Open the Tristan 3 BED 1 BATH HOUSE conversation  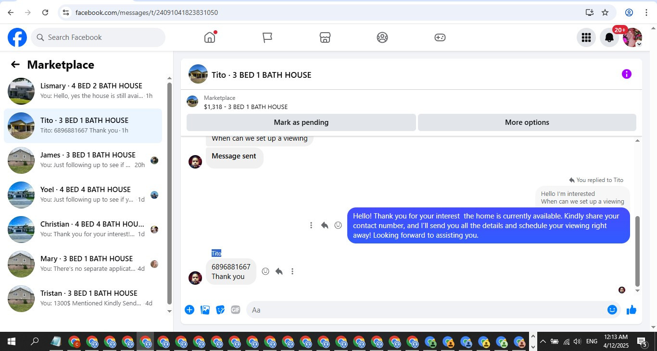(x=83, y=299)
